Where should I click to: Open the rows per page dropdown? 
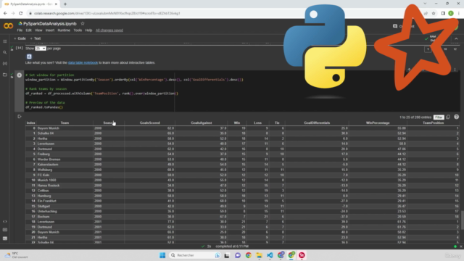(41, 49)
